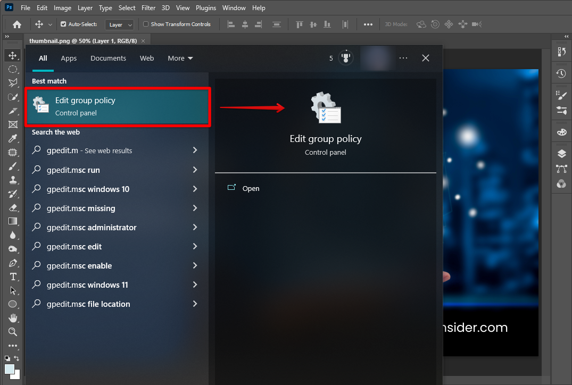Click the Zoom tool
The image size is (572, 385).
[13, 332]
